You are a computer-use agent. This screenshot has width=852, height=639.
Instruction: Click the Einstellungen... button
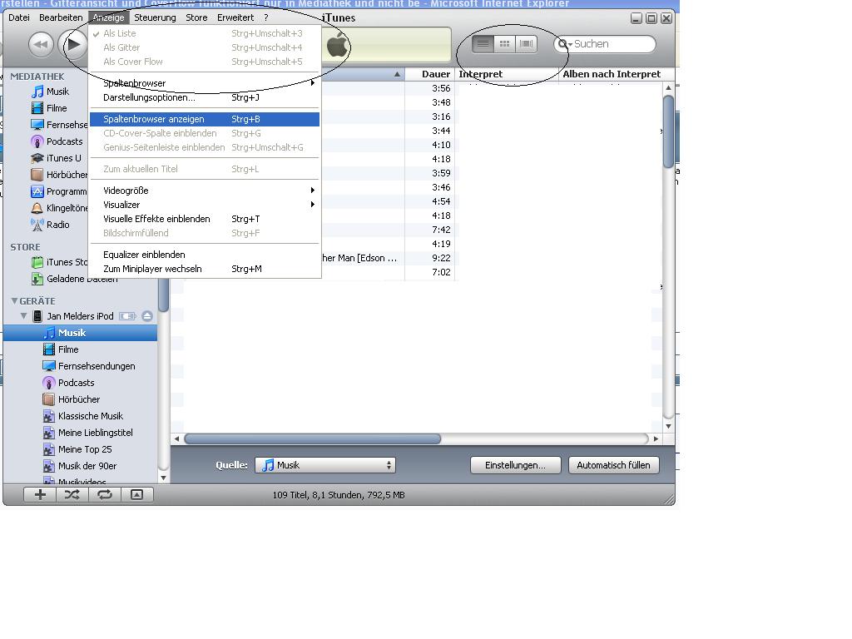(515, 465)
